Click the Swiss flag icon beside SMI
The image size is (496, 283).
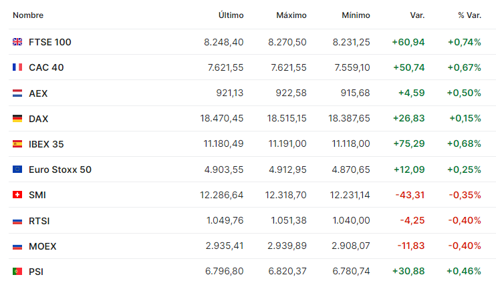click(x=17, y=195)
